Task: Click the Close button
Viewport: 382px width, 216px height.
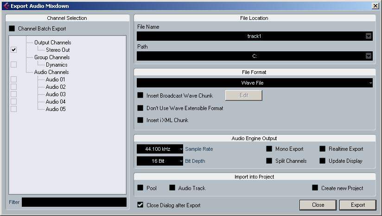Action: coord(318,205)
